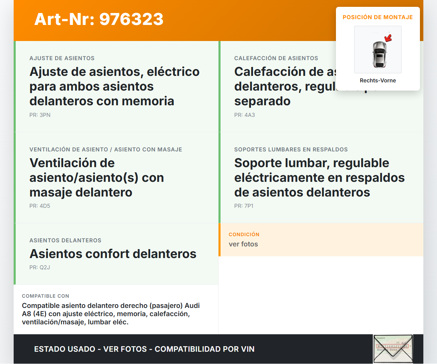437x364 pixels.
Task: Select the Ajuste de asientos eléctrico heading
Action: coord(114,86)
